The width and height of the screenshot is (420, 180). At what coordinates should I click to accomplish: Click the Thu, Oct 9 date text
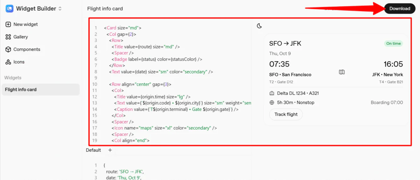[x=280, y=54]
